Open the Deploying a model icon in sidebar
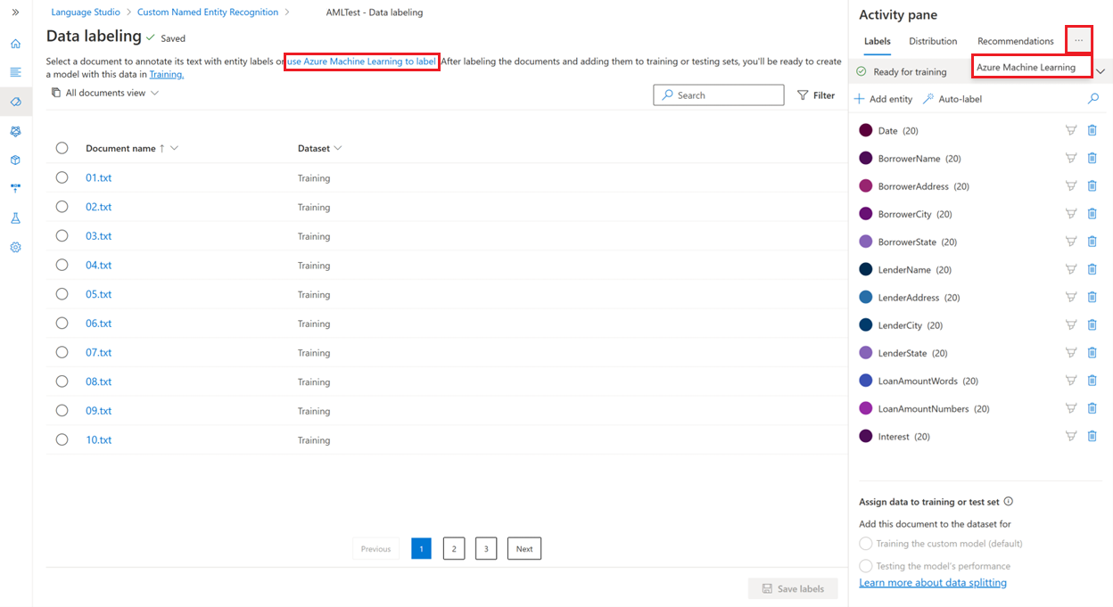 (x=15, y=189)
